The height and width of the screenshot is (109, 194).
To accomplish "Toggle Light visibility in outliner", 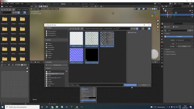I will click(192, 17).
